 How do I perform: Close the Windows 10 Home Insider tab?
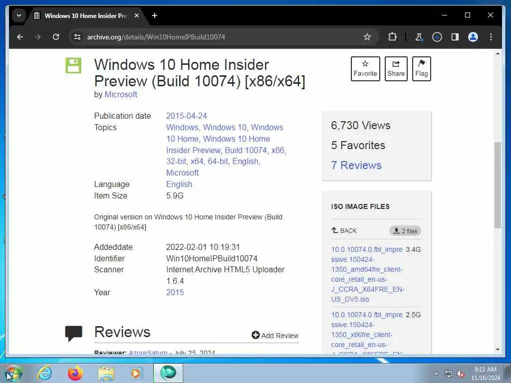[x=137, y=15]
